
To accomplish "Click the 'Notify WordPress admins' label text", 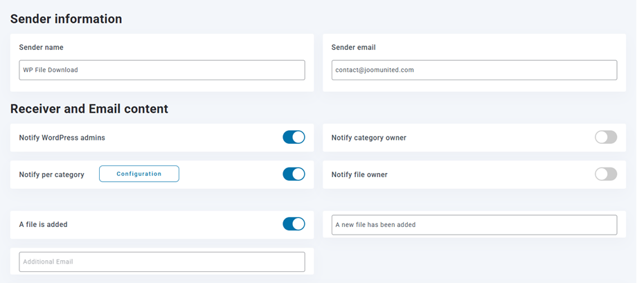I will coord(62,138).
